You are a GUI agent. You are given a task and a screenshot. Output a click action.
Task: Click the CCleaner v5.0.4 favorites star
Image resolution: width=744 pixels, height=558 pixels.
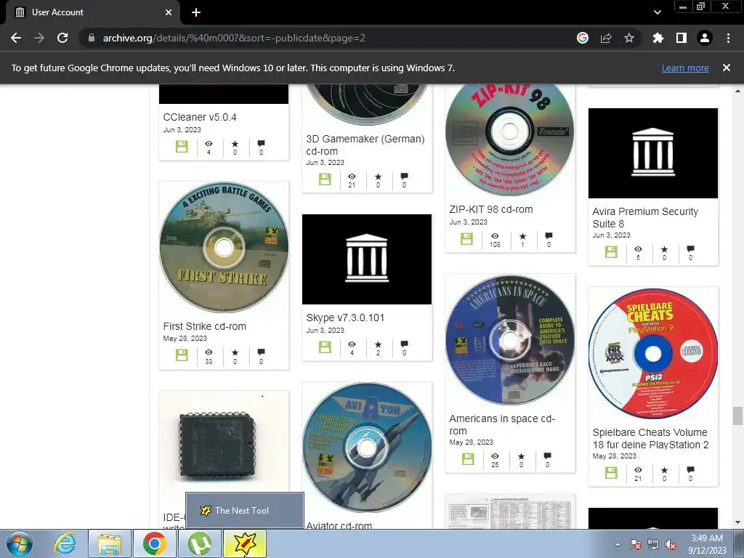[235, 144]
